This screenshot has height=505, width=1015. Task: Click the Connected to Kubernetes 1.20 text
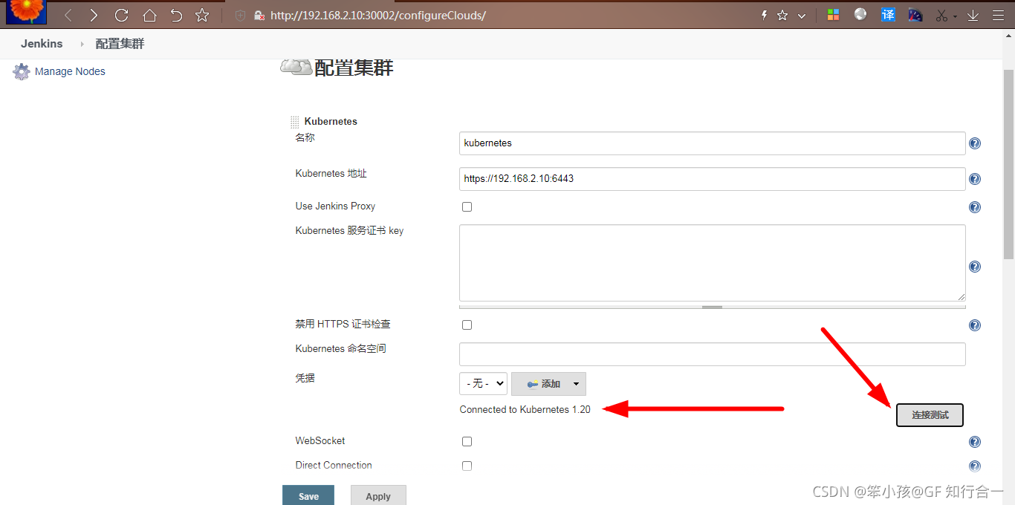(x=525, y=409)
